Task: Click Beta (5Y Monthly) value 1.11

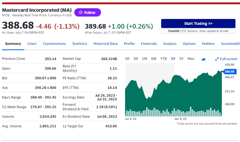Action: [x=113, y=69]
